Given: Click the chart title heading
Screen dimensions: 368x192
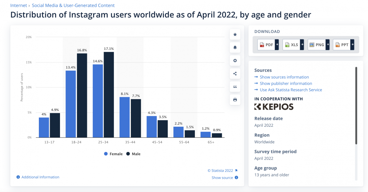Looking at the screenshot, I should [x=161, y=15].
